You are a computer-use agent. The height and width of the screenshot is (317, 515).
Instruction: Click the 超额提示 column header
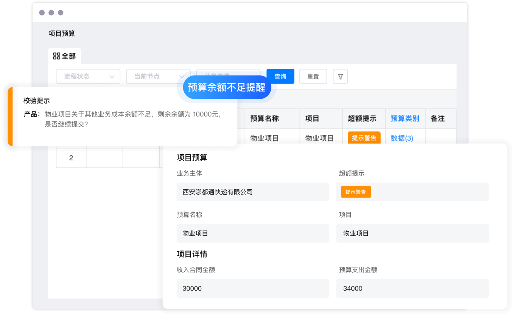(362, 119)
